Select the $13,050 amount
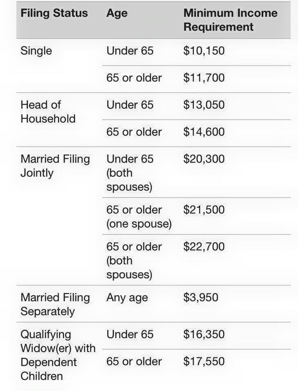This screenshot has height=391, width=298. pyautogui.click(x=204, y=105)
